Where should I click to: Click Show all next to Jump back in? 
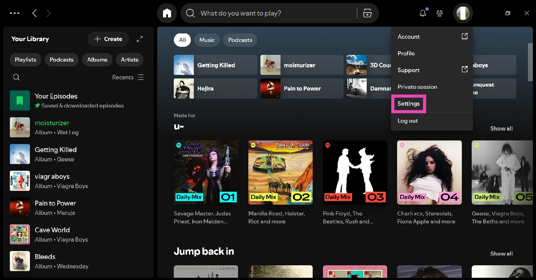click(501, 254)
